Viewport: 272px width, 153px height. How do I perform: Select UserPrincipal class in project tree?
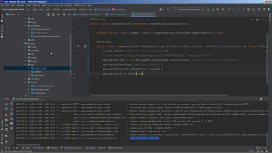coord(40,93)
